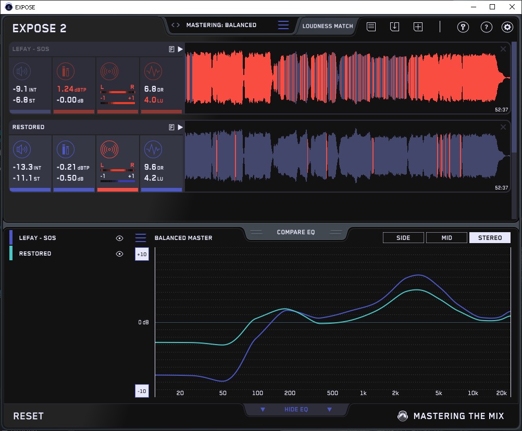Click the file icon on LEFAY - SOS

pos(171,49)
